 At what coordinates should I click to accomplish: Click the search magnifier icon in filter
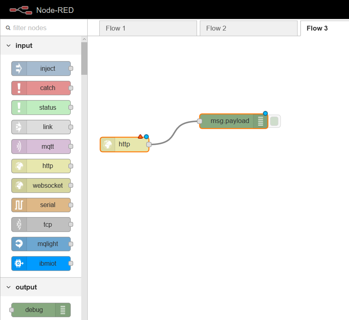pos(8,28)
